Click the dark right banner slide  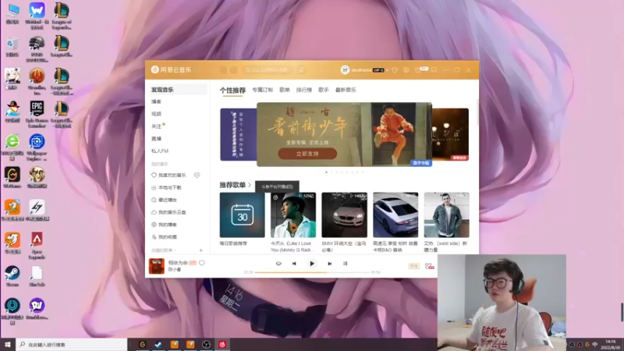coord(451,134)
